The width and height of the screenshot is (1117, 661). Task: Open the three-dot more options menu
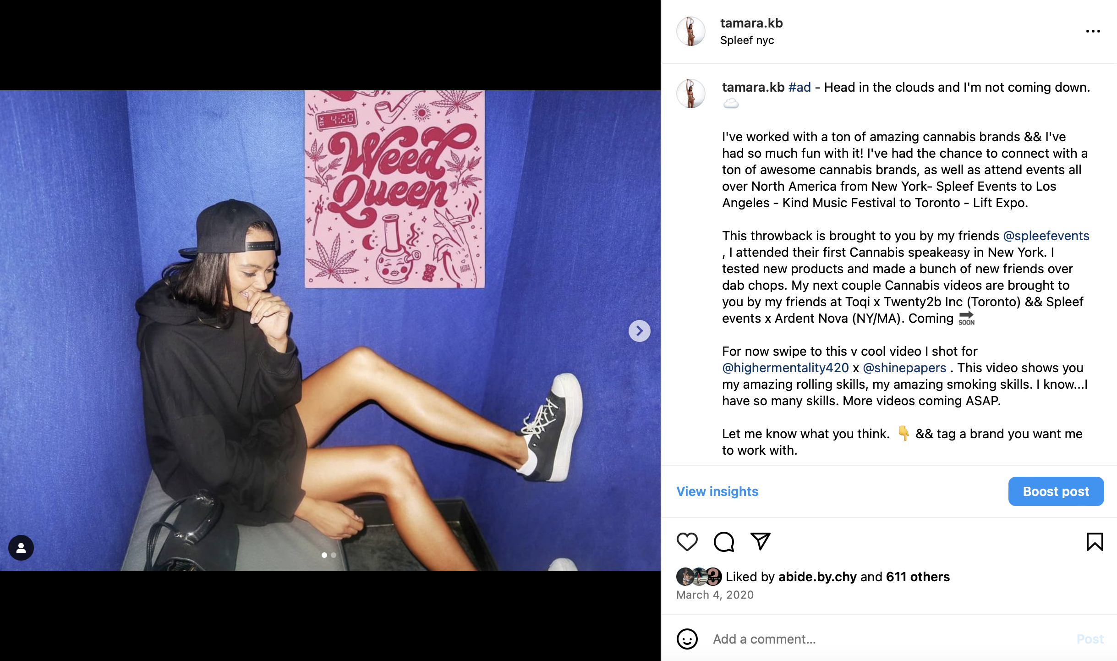tap(1093, 31)
